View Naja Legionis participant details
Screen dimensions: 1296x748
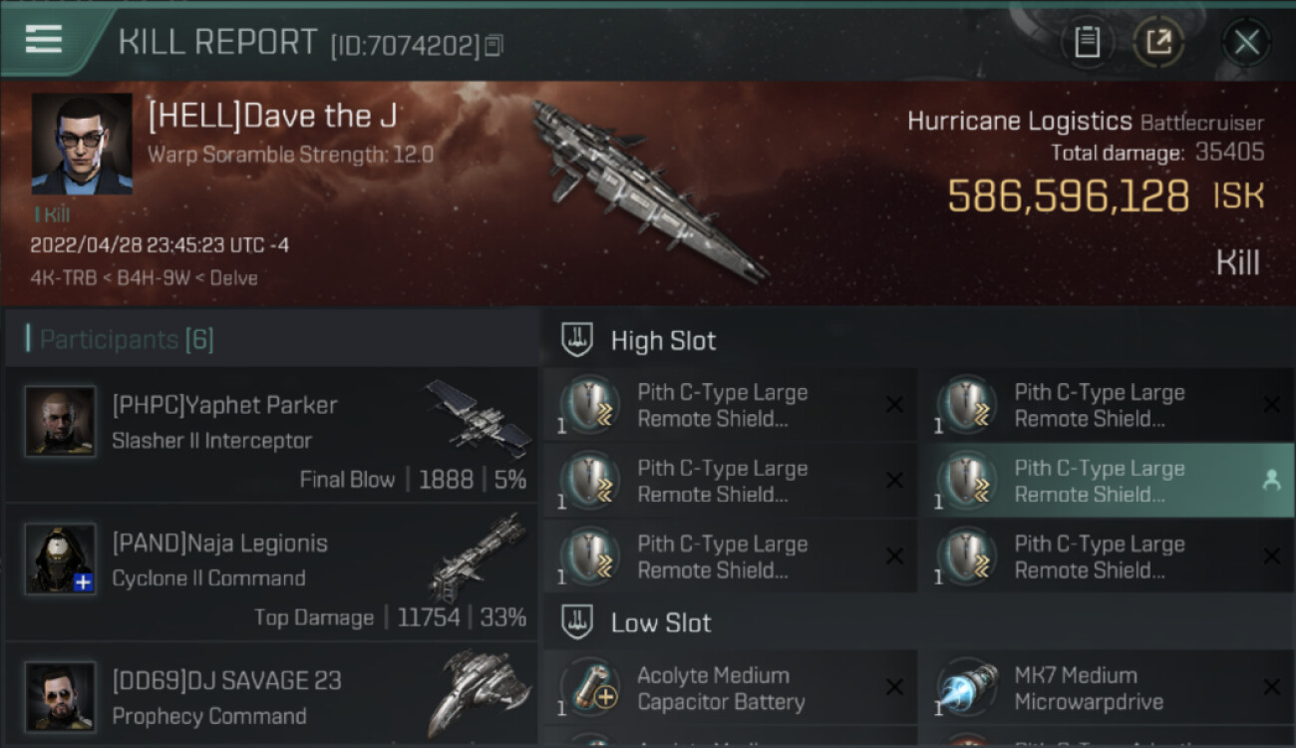(272, 572)
